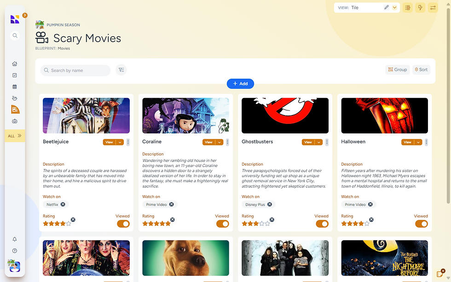
Task: Set Halloween rating to the fifth star
Action: coord(367,224)
